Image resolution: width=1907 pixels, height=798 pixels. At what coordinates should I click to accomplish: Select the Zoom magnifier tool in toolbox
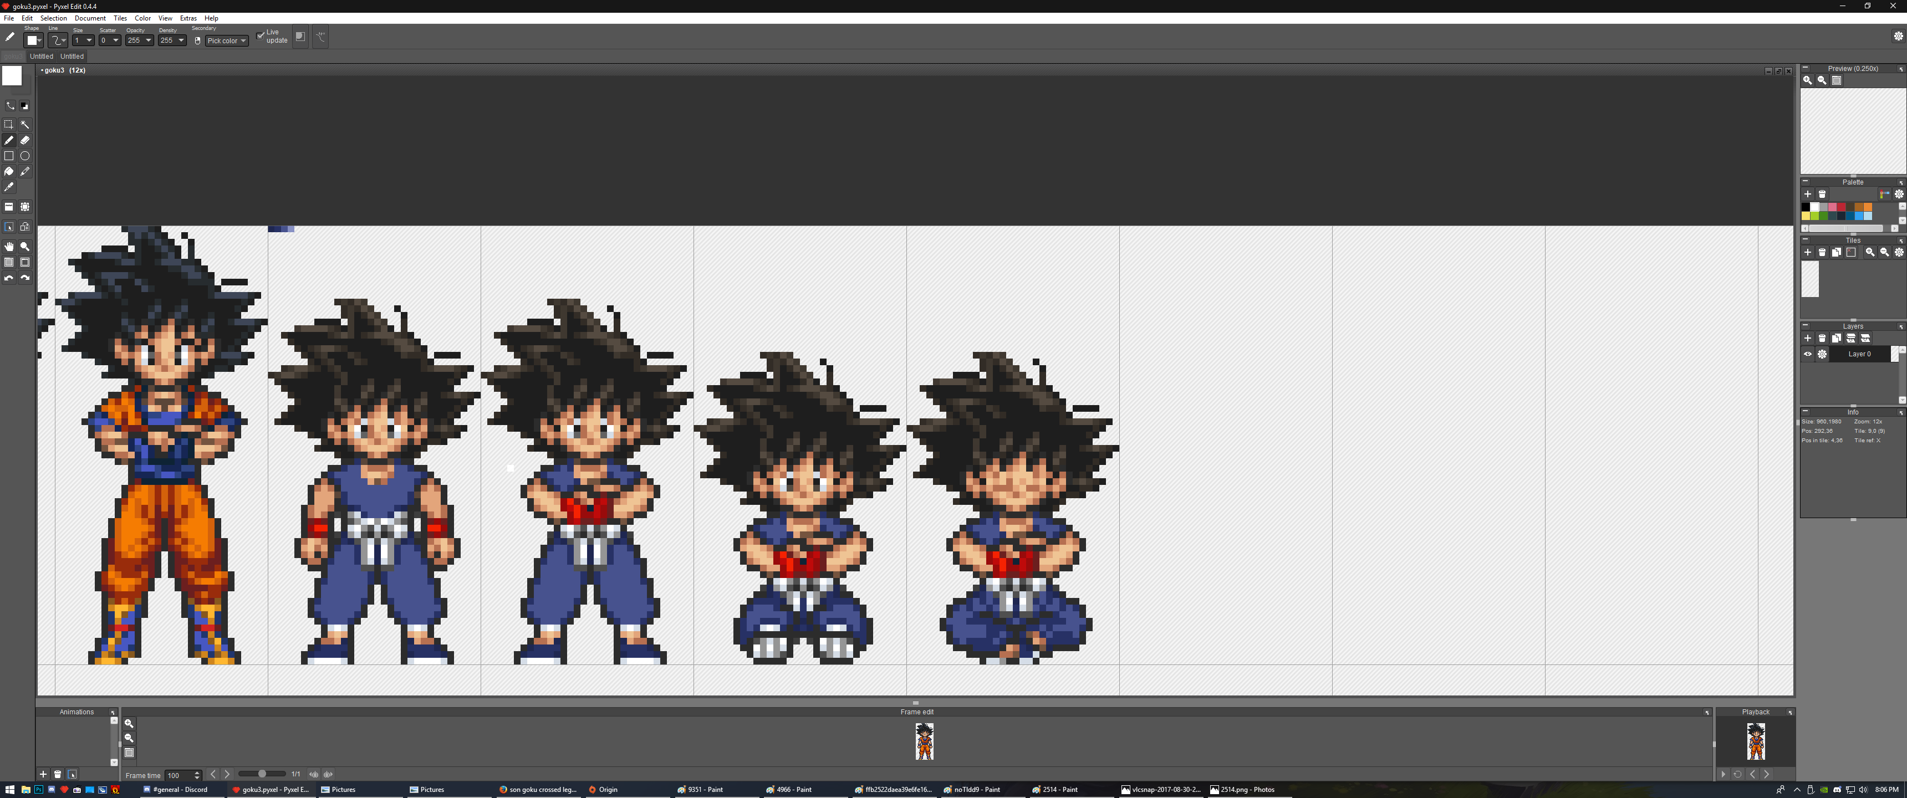tap(24, 247)
